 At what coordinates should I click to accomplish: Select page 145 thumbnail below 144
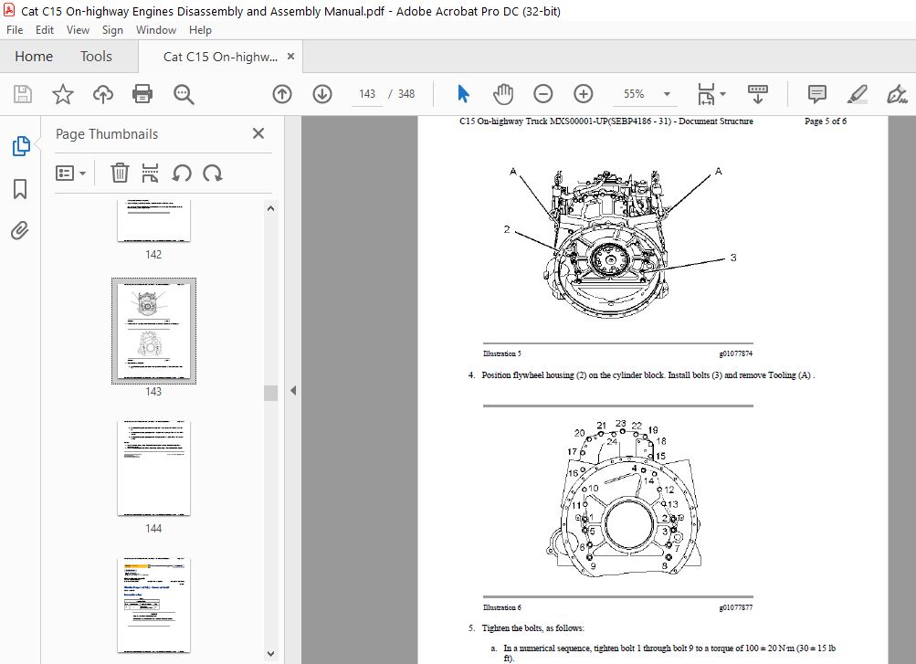153,605
